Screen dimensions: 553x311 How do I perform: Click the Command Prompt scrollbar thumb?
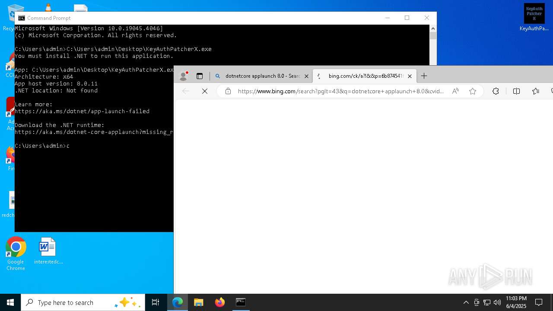(x=433, y=36)
